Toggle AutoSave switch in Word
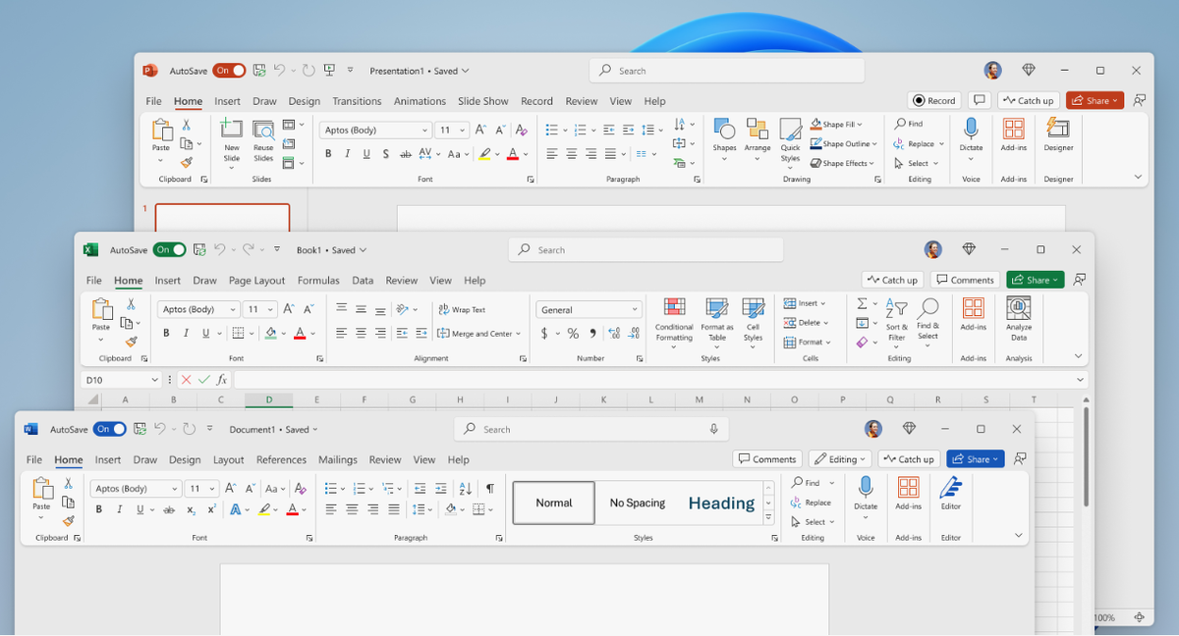Screen dimensions: 1179x636 [110, 429]
